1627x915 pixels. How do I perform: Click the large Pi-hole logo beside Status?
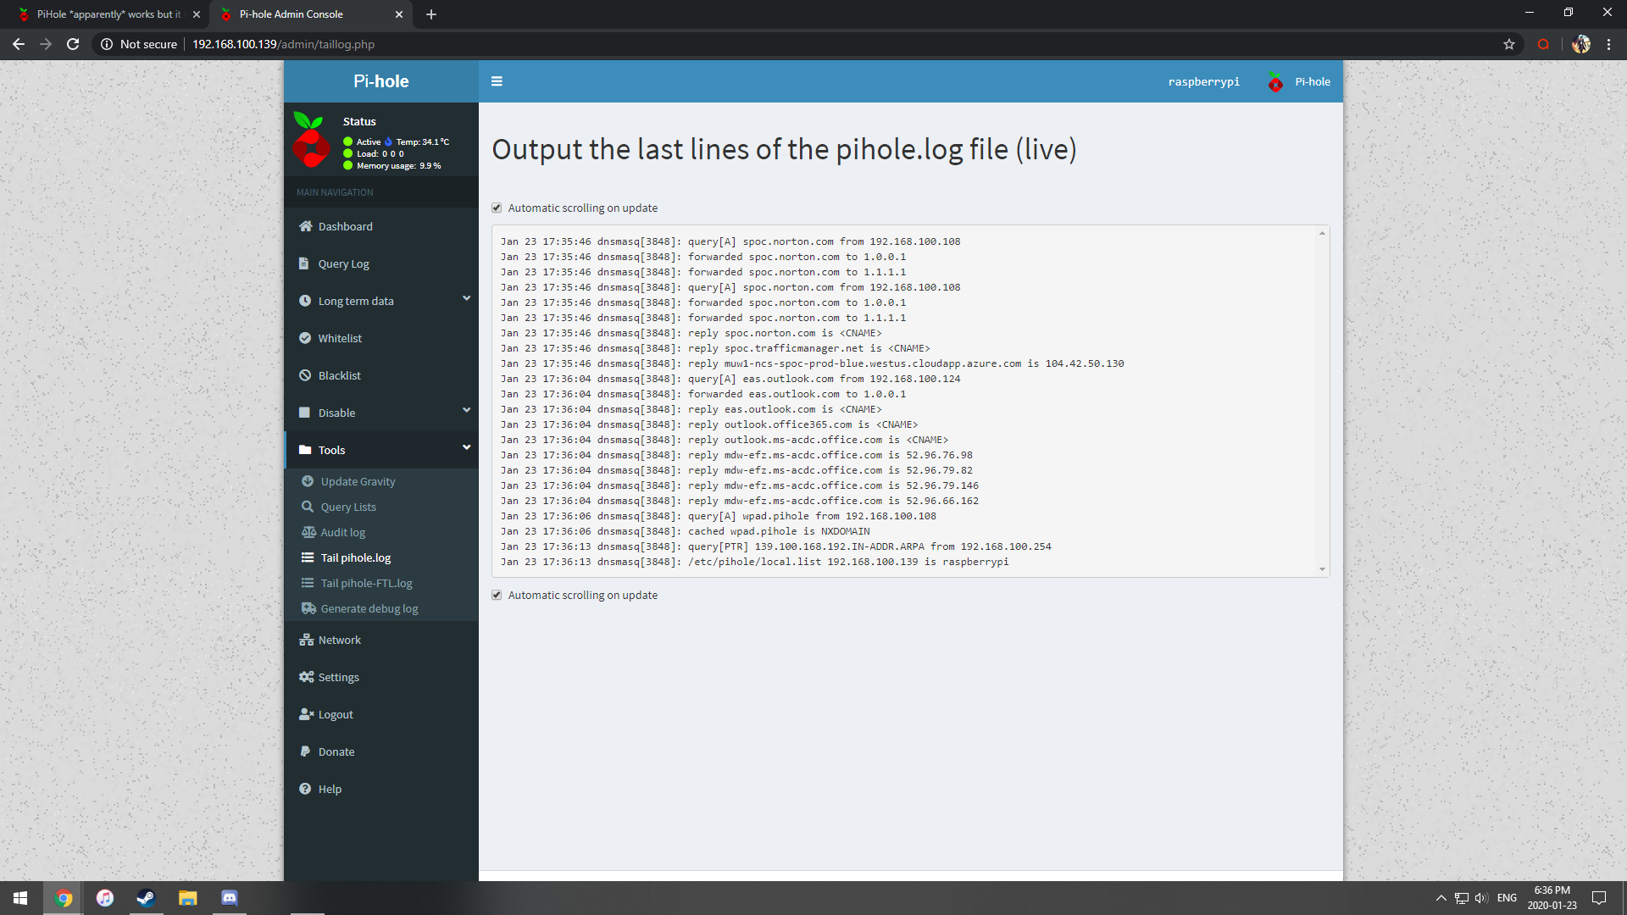click(311, 140)
